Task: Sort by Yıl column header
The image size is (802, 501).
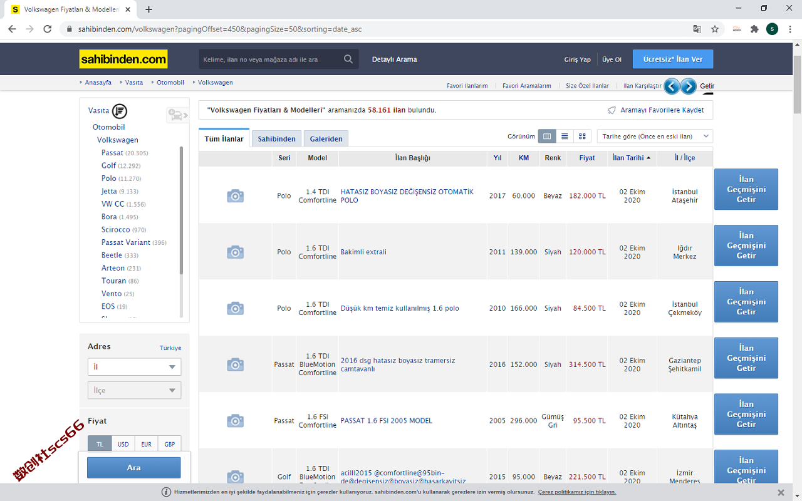Action: point(497,158)
